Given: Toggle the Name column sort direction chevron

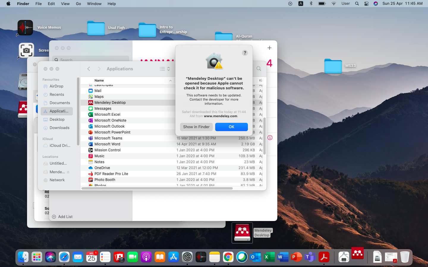Looking at the screenshot, I should [170, 80].
